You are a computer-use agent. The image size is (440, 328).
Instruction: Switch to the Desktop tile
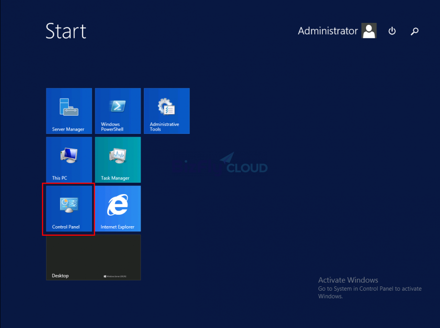pos(93,257)
